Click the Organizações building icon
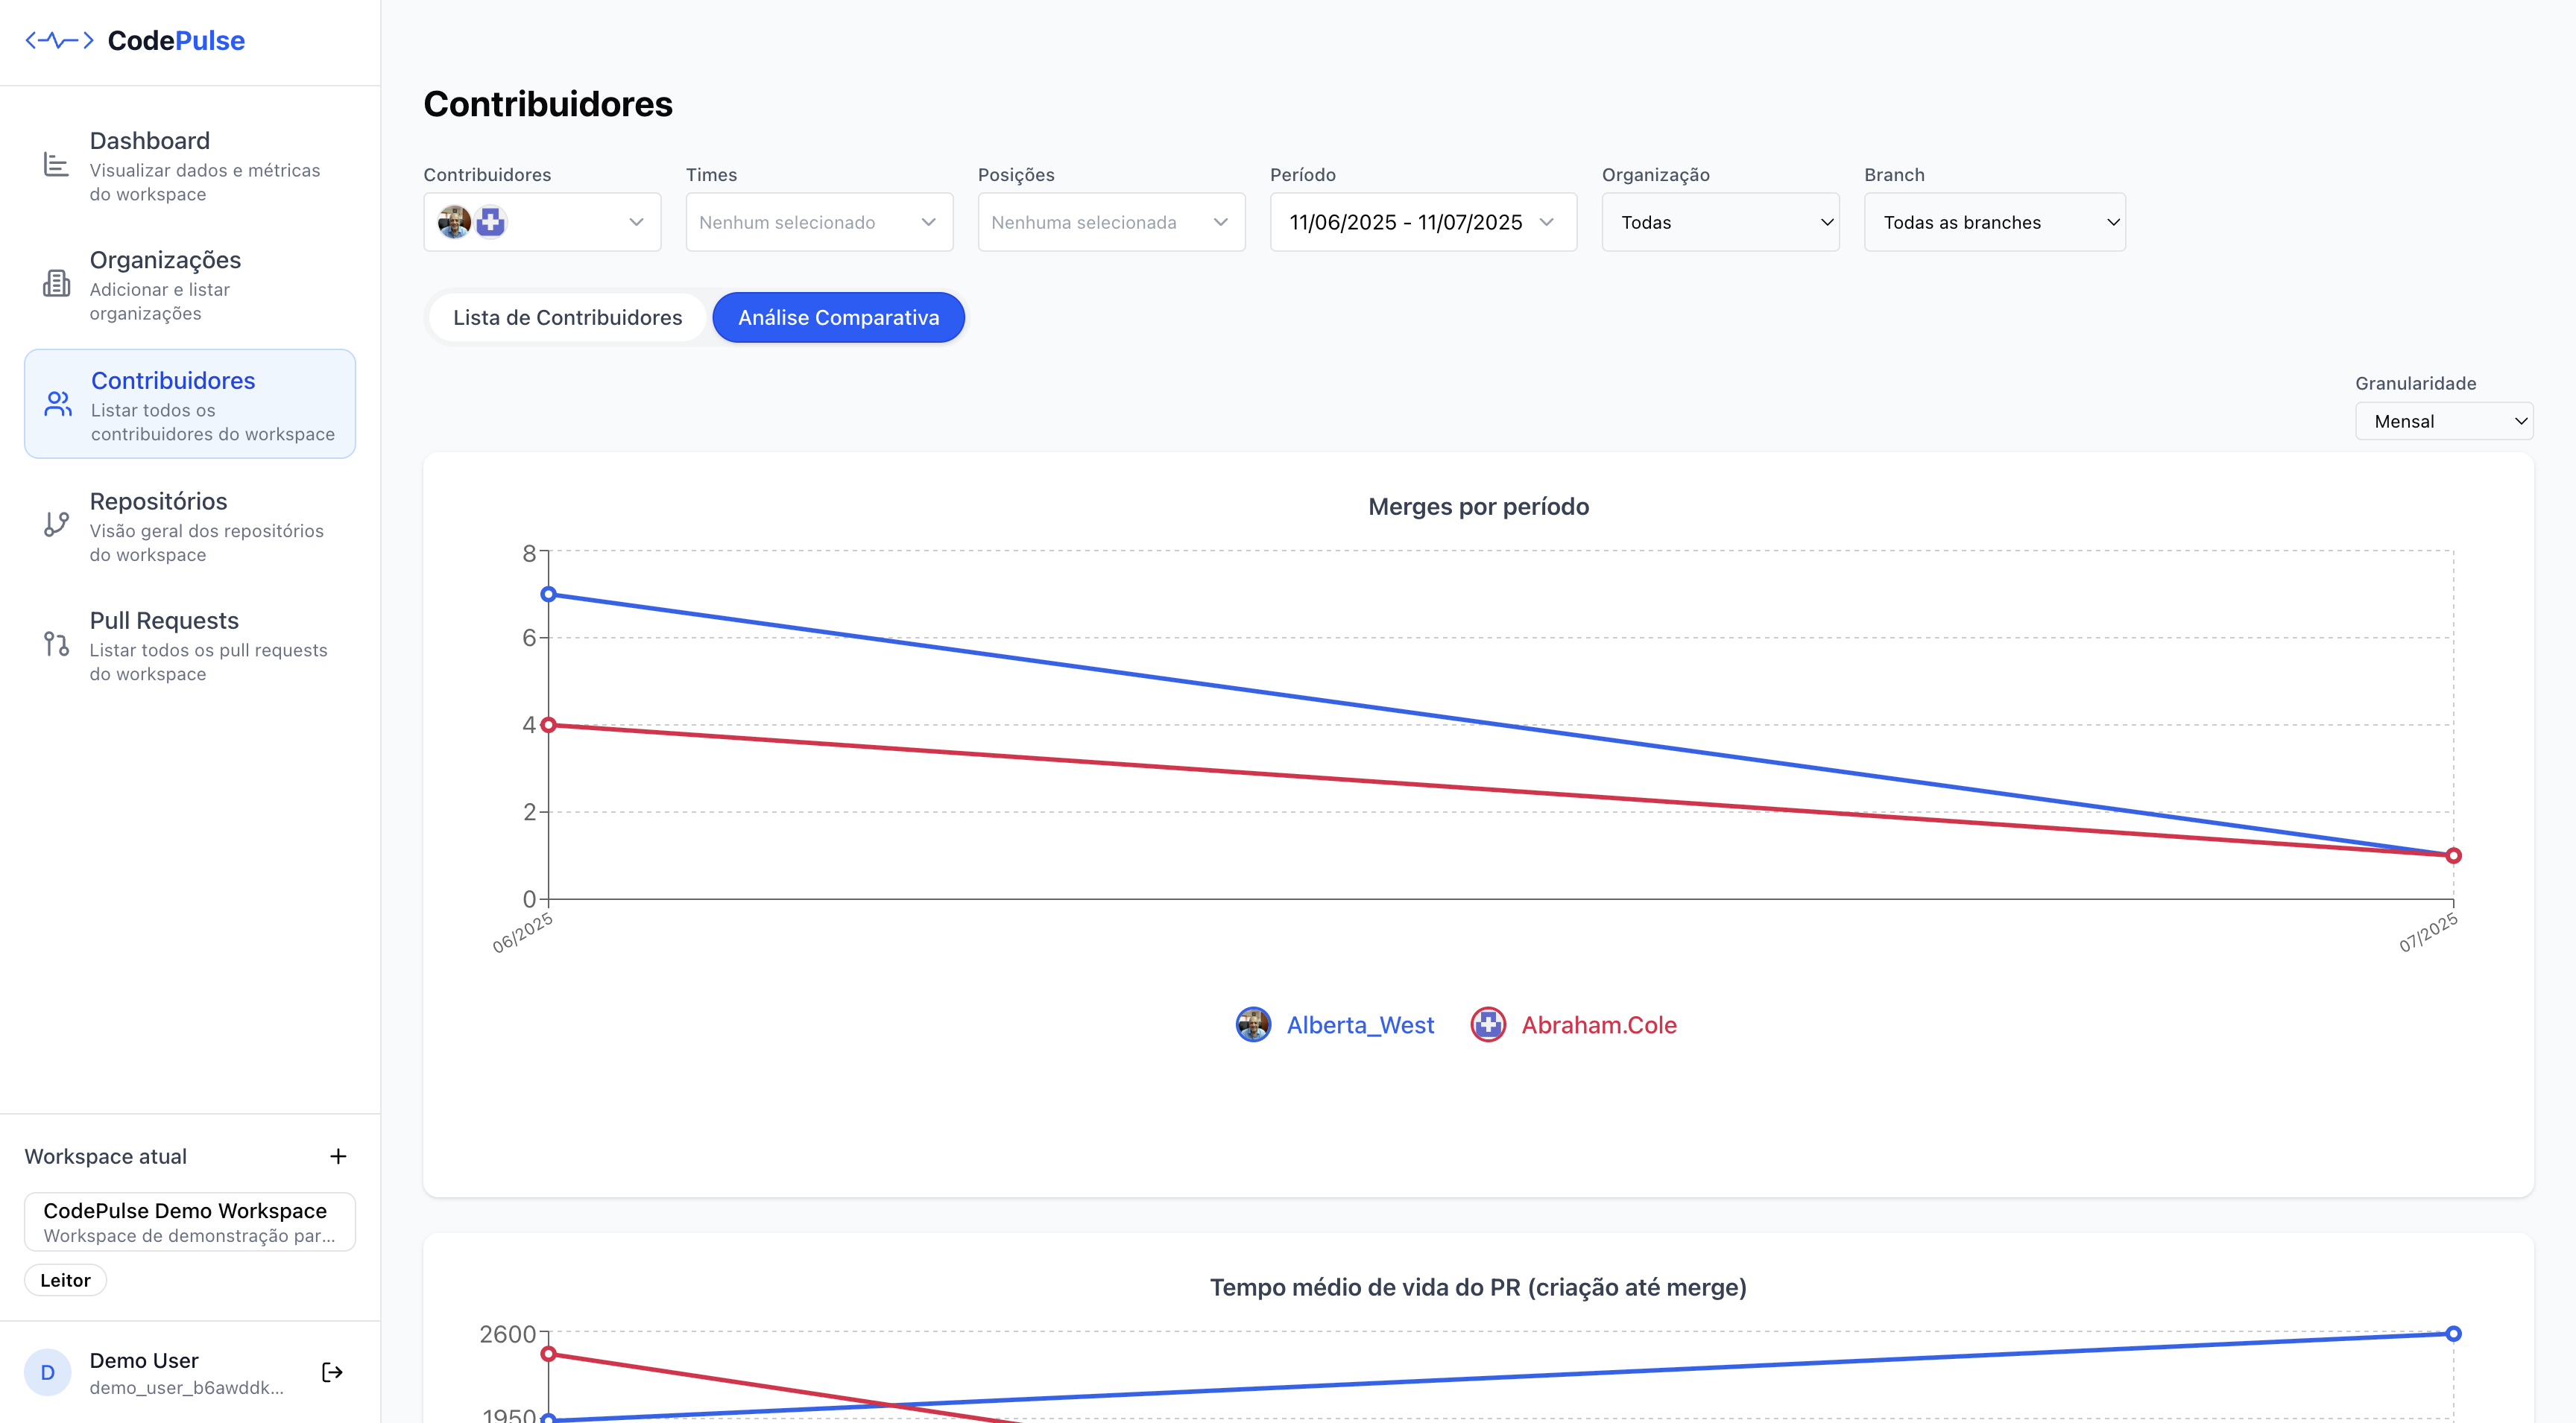2576x1423 pixels. (x=56, y=284)
